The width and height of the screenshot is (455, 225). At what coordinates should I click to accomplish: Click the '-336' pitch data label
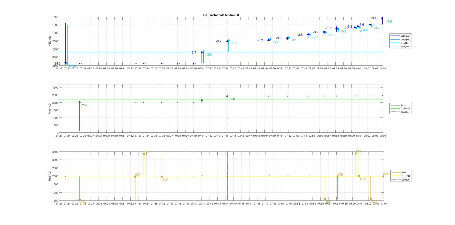click(232, 99)
